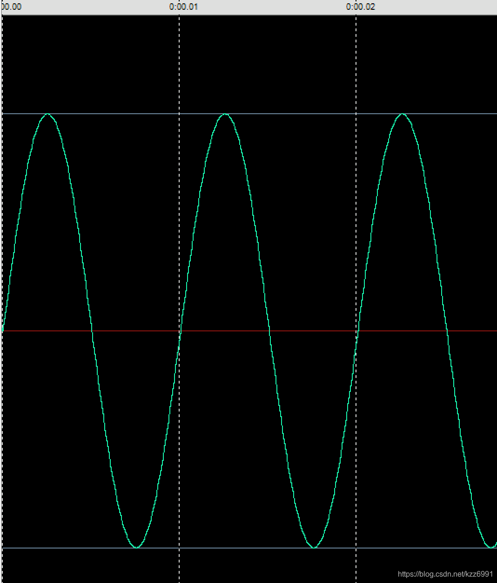Click the 0:00.01 time ruler label
Screen dimensions: 497x583
183,7
